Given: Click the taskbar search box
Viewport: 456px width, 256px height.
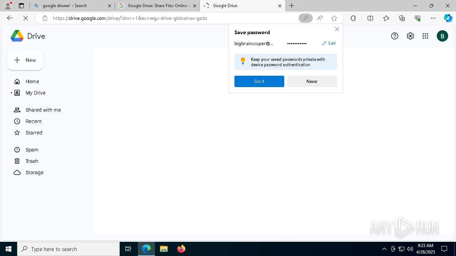Looking at the screenshot, I should click(68, 249).
